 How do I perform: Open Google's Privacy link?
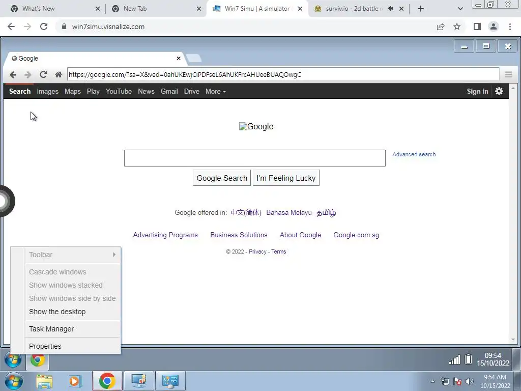[x=257, y=252]
